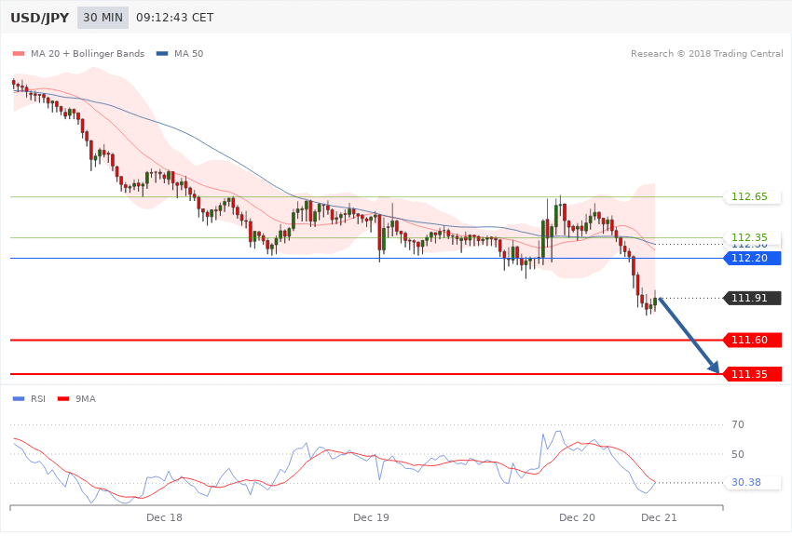The height and width of the screenshot is (536, 792).
Task: Click the RSI legend color swatch
Action: 19,399
